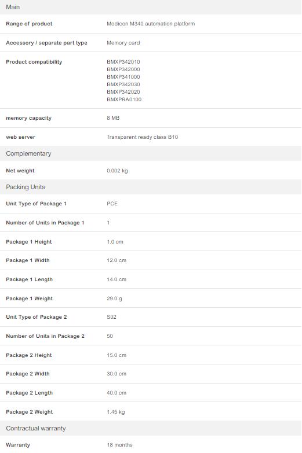Click the 8 MB memory capacity value

point(113,118)
